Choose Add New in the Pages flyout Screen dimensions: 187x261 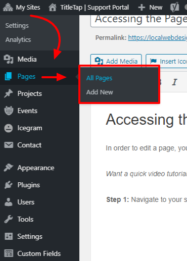click(100, 92)
